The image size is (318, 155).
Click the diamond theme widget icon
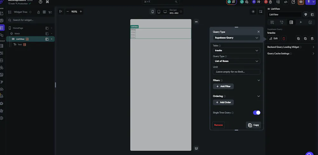click(306, 15)
